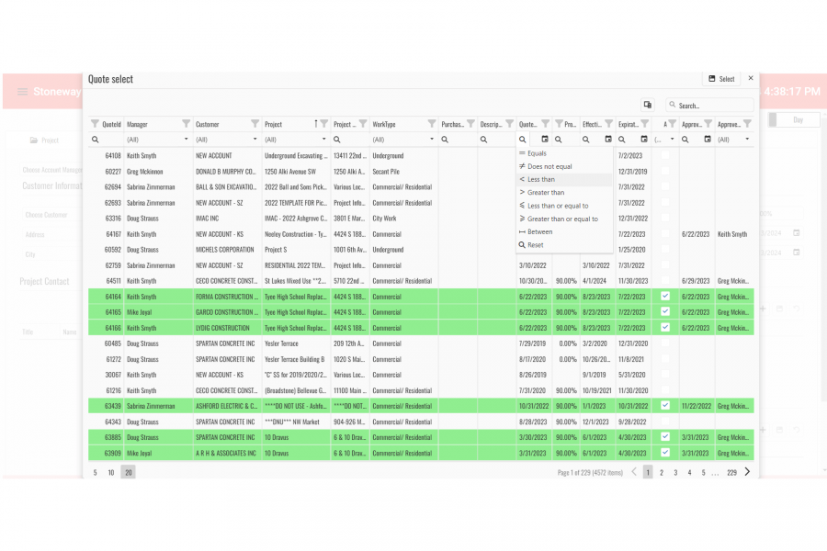The width and height of the screenshot is (827, 551).
Task: Select row for quote 60485 Yesler Terrace
Action: 421,343
